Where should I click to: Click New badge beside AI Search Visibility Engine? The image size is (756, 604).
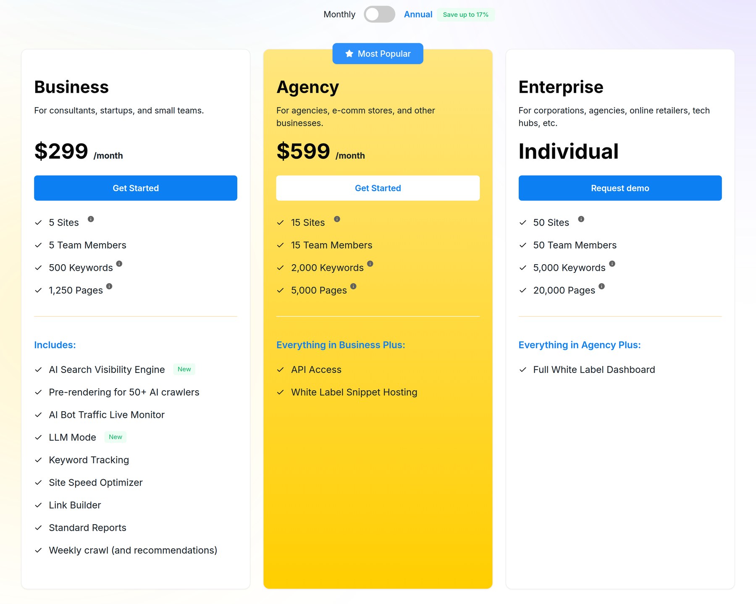click(184, 369)
